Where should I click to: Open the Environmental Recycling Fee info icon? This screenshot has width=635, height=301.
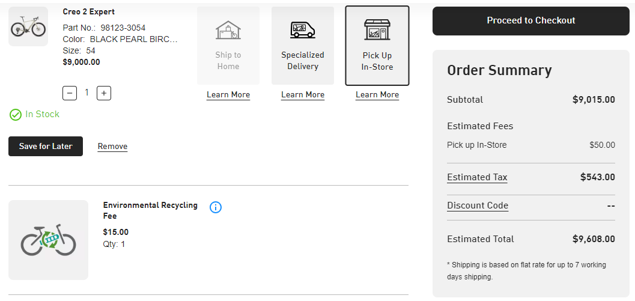pyautogui.click(x=216, y=207)
